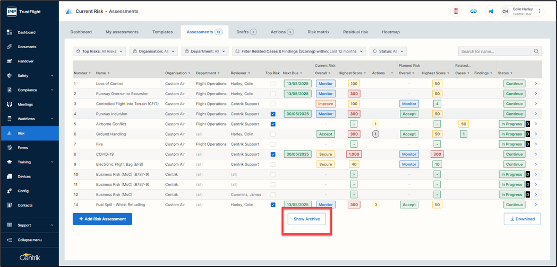Open the Risk matrix tab
The height and width of the screenshot is (267, 557).
click(319, 32)
